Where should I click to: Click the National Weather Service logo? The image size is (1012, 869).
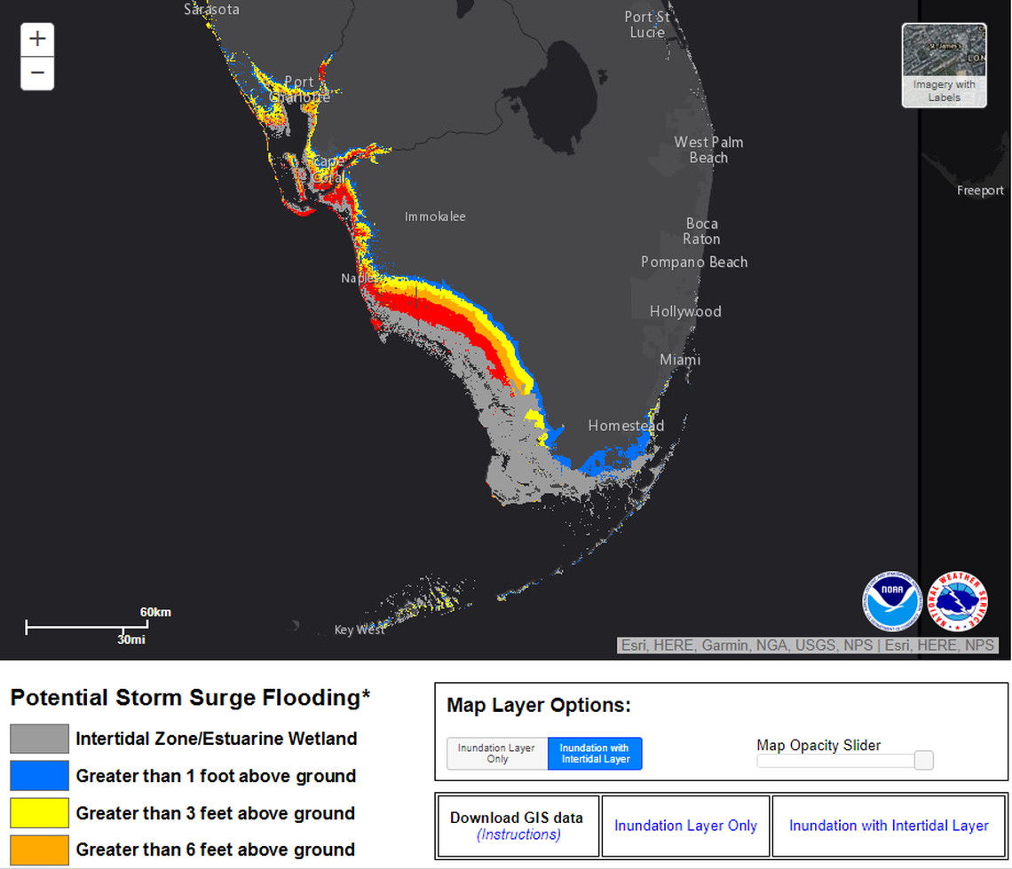pyautogui.click(x=957, y=602)
